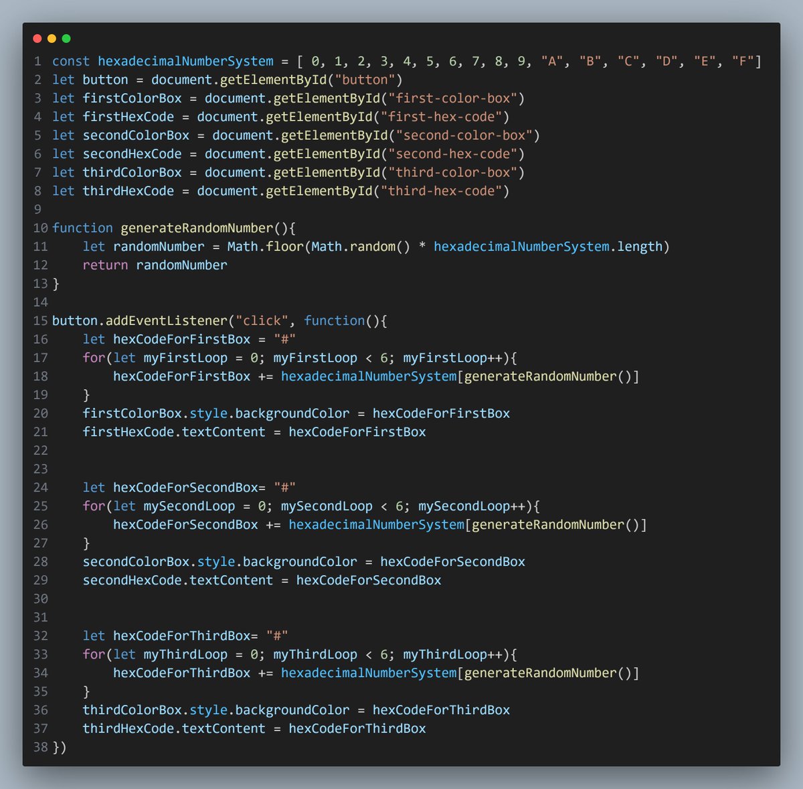Click the function keyword on line 10
This screenshot has height=789, width=803.
pyautogui.click(x=82, y=228)
